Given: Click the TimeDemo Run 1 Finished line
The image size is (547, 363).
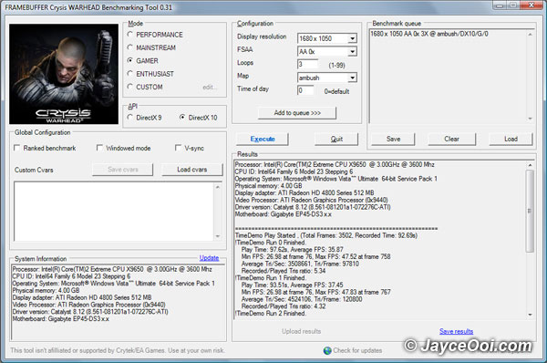Looking at the screenshot, I should pos(271,278).
